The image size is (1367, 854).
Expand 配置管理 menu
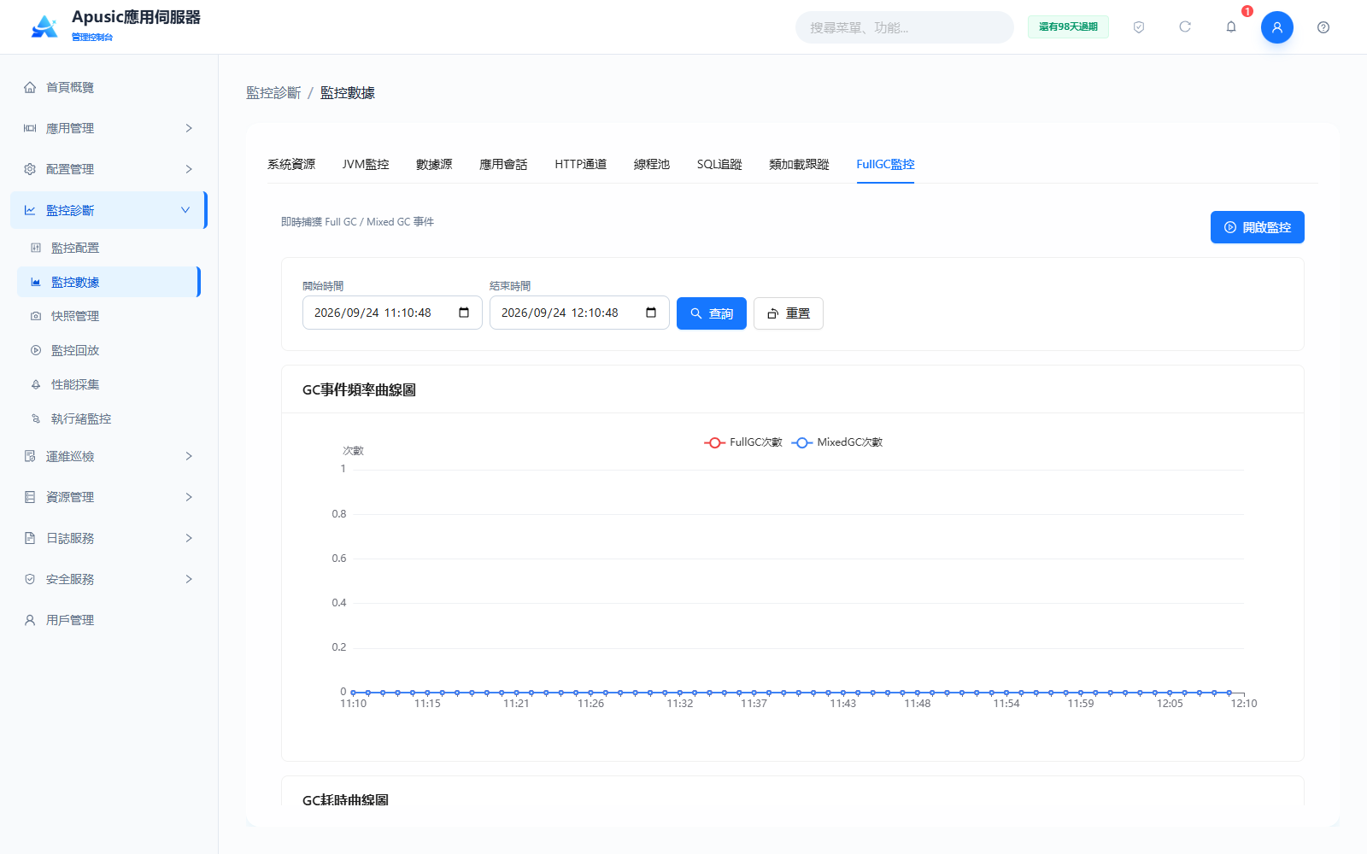[109, 169]
